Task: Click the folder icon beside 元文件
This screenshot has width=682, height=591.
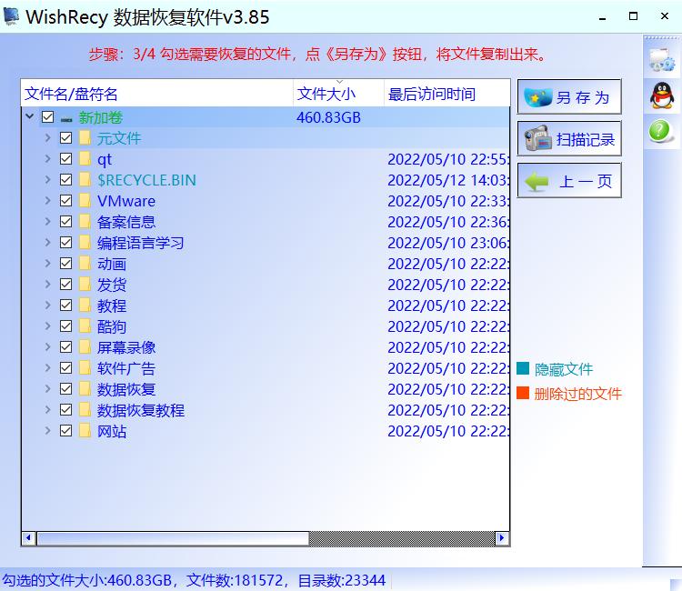Action: click(x=85, y=138)
